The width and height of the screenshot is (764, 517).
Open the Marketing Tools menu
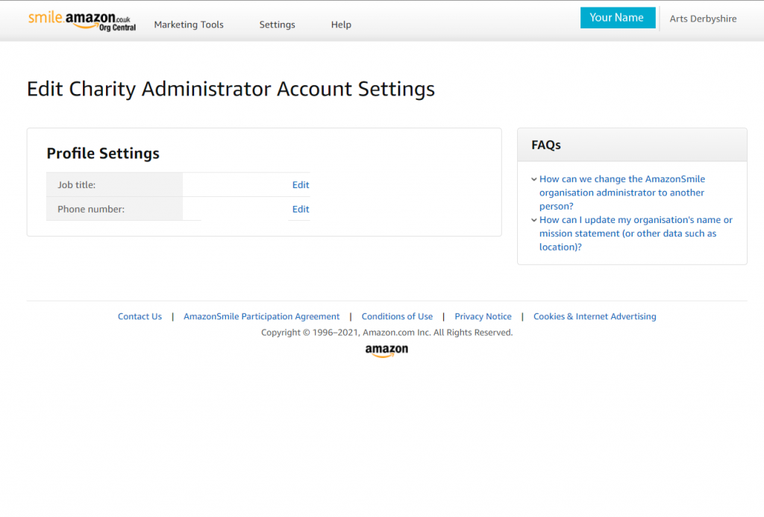(x=189, y=25)
